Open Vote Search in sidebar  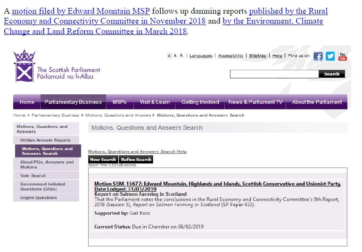(46, 176)
